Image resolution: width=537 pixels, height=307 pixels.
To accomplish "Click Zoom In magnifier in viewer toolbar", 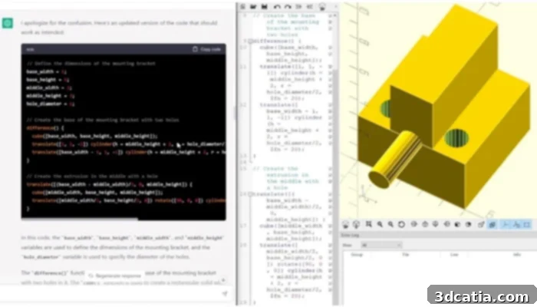I will tap(380, 224).
